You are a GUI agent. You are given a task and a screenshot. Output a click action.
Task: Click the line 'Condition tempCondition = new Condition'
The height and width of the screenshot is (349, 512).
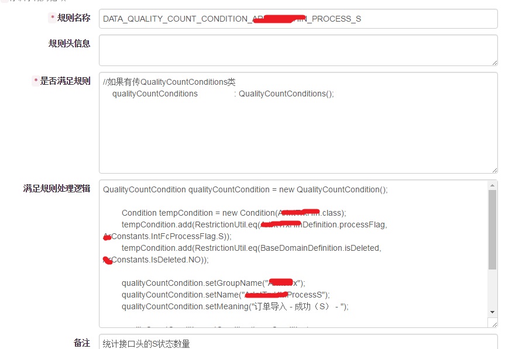(234, 213)
